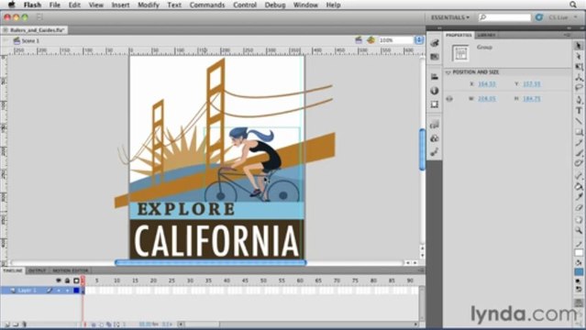Click the X position value 164.55
The image size is (586, 330).
pyautogui.click(x=487, y=84)
